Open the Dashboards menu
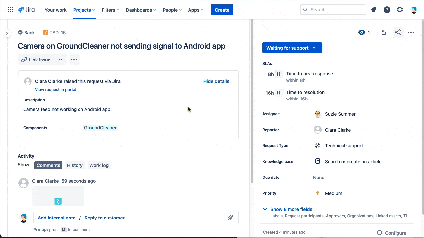Image resolution: width=424 pixels, height=238 pixels. [141, 10]
